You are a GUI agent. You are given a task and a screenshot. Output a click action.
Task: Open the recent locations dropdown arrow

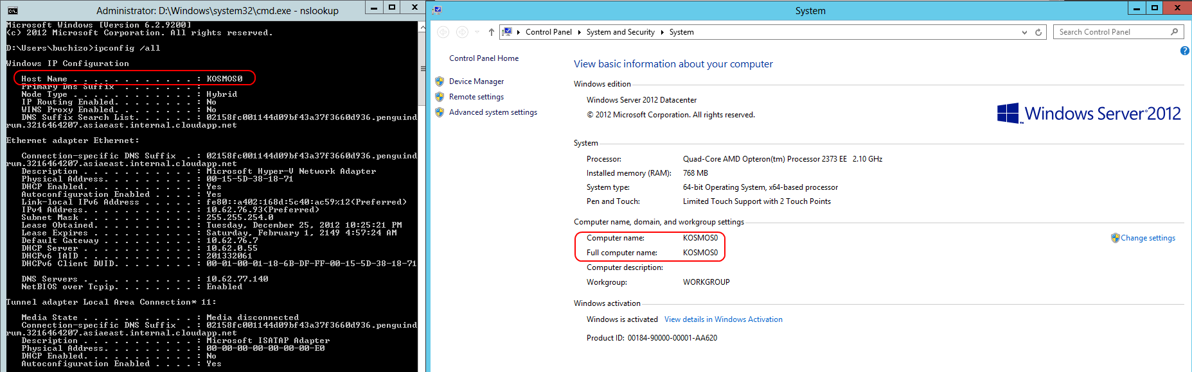[477, 32]
